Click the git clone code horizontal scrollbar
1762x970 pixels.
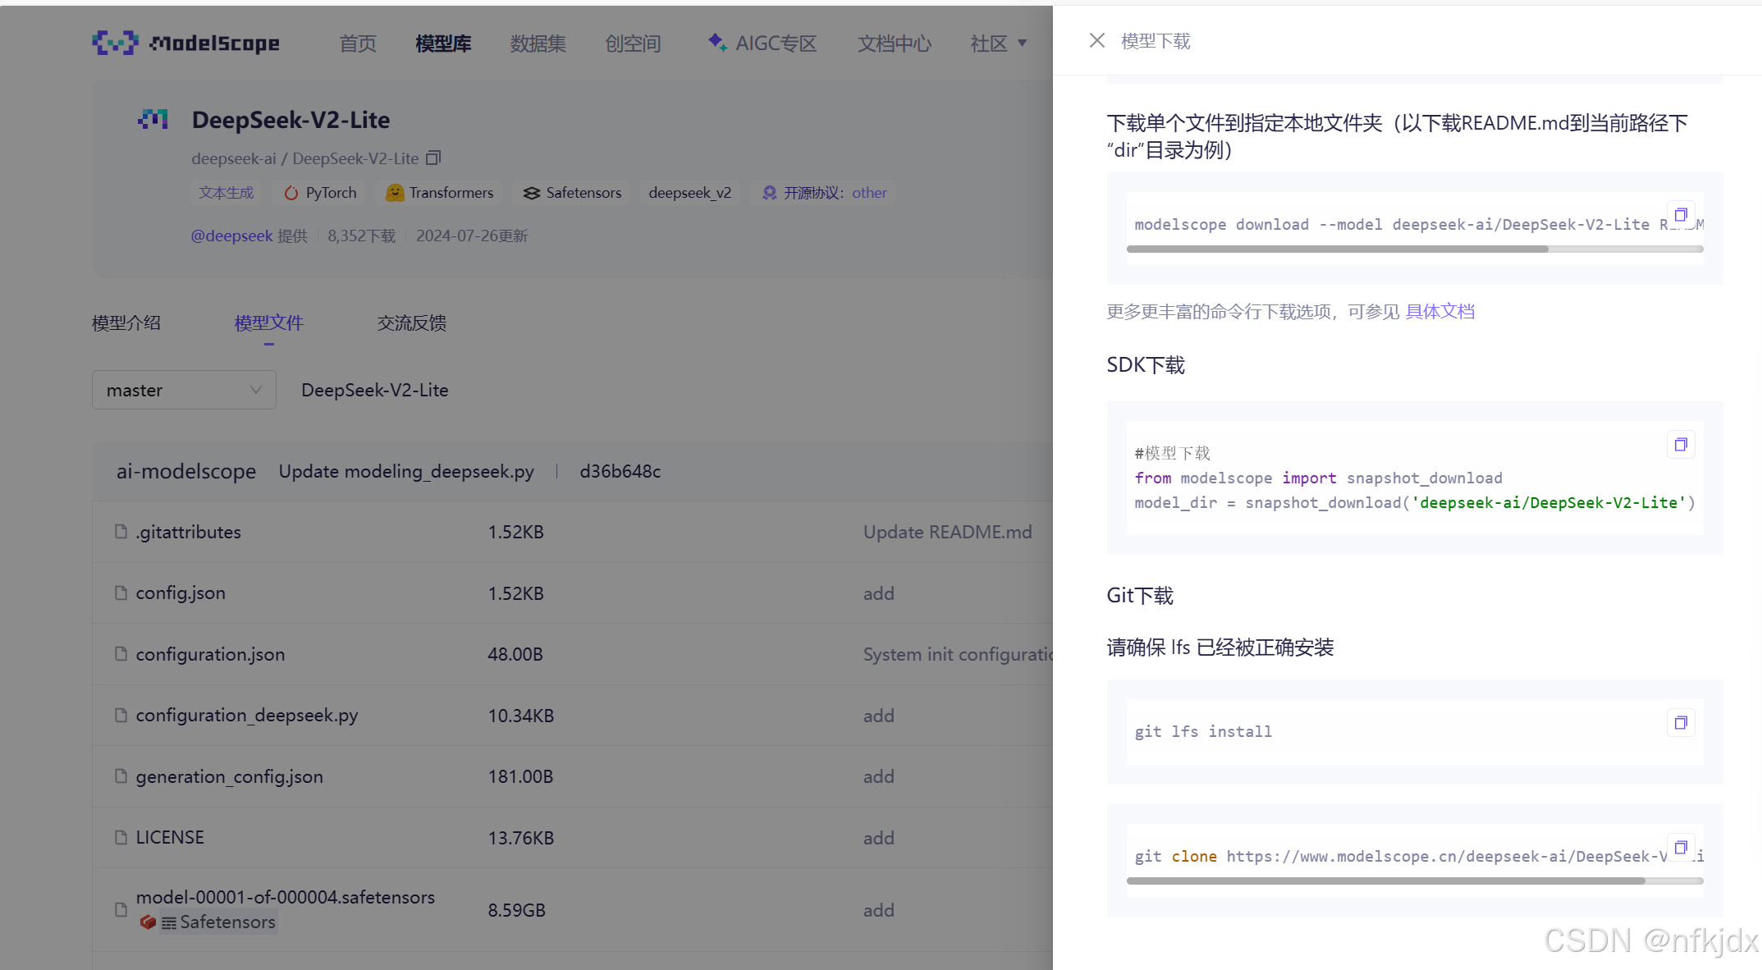coord(1385,881)
